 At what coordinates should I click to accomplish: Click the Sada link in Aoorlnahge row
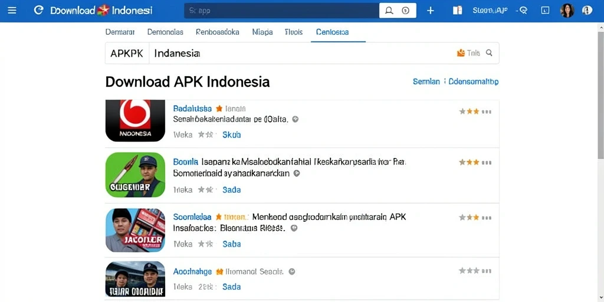pos(232,287)
